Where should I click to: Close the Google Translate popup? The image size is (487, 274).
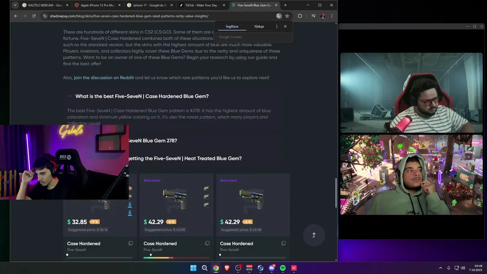click(285, 27)
